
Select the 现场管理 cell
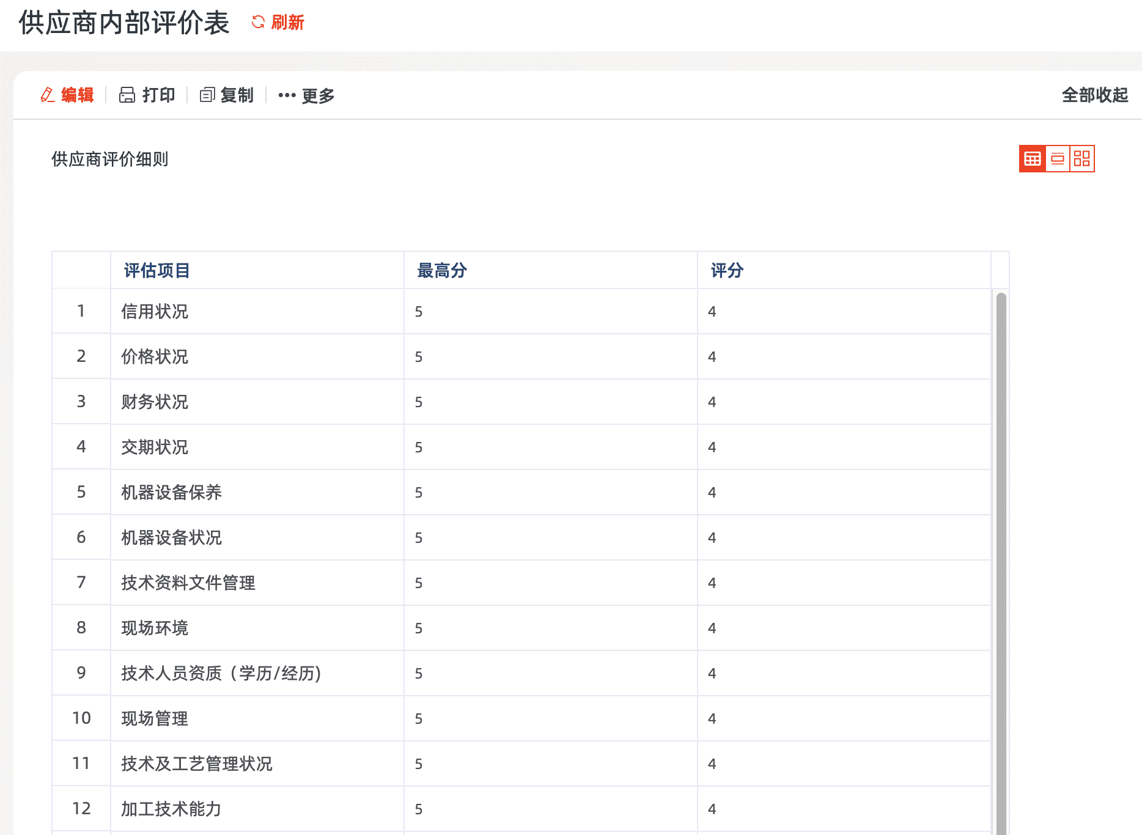pyautogui.click(x=257, y=718)
